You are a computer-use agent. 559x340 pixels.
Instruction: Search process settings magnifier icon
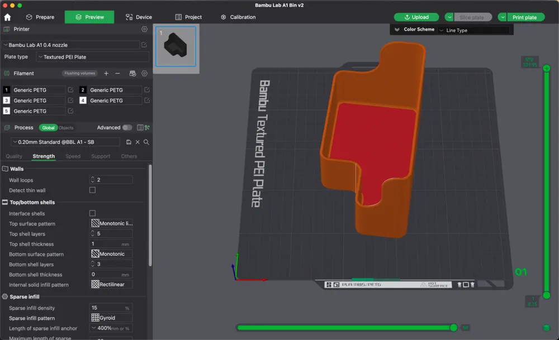[146, 142]
